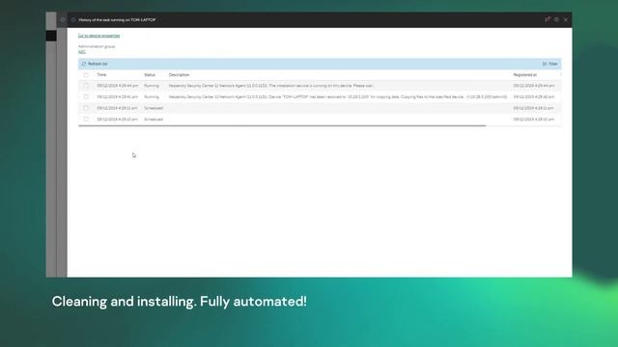Tick the checkbox of the 4:29:11 pm Scheduled row
This screenshot has width=618, height=347.
click(86, 108)
